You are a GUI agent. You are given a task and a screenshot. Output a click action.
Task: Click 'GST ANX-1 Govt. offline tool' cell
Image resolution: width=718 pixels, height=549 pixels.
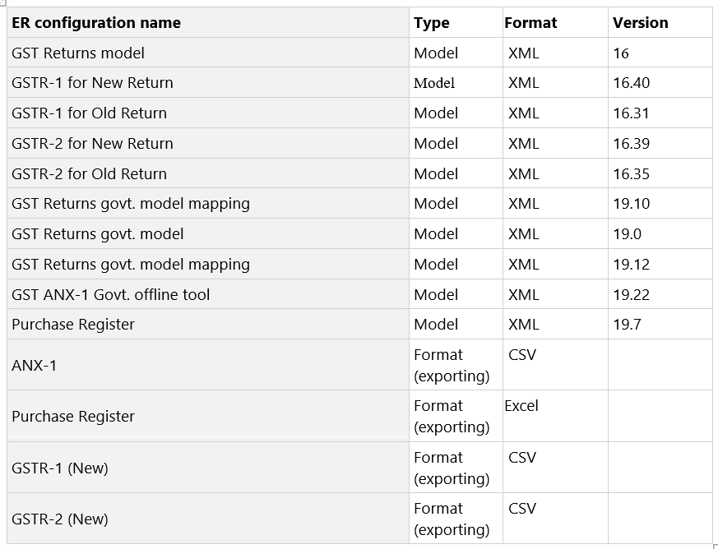pyautogui.click(x=208, y=294)
